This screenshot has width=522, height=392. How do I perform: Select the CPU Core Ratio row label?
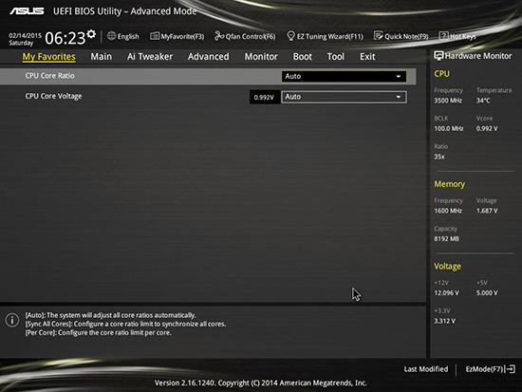point(50,76)
